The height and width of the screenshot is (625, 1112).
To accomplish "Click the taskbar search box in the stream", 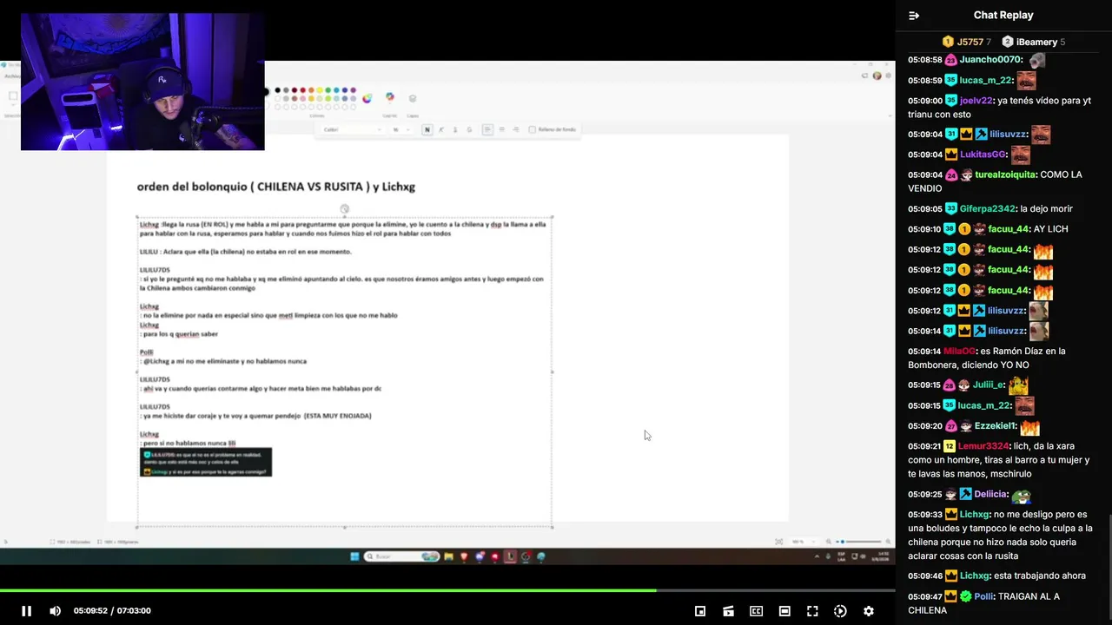I will (x=403, y=556).
